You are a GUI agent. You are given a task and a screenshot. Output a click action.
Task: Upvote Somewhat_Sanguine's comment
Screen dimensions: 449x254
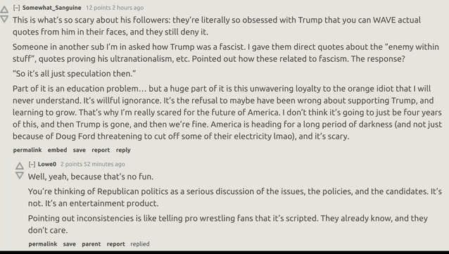4,9
